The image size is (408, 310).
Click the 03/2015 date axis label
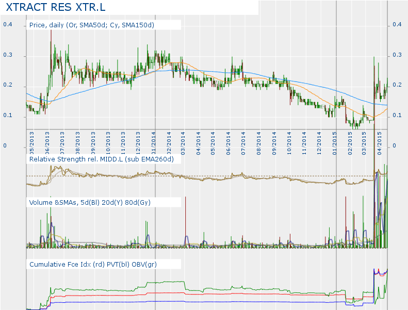tap(364, 143)
